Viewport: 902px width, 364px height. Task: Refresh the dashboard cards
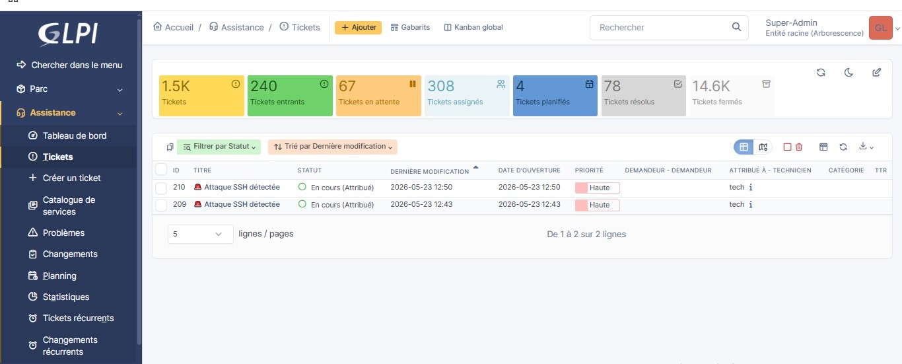click(x=821, y=73)
